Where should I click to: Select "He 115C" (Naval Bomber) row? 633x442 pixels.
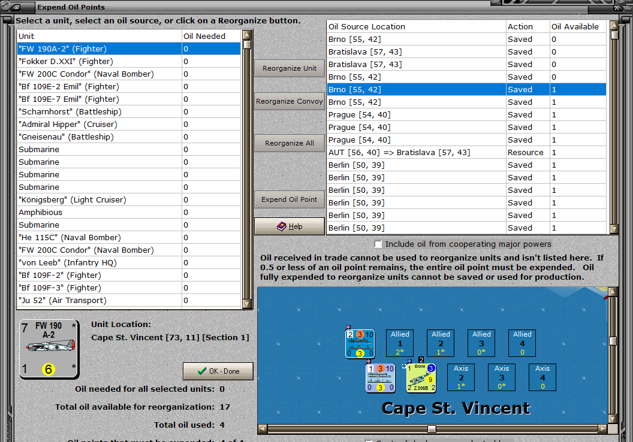click(129, 238)
